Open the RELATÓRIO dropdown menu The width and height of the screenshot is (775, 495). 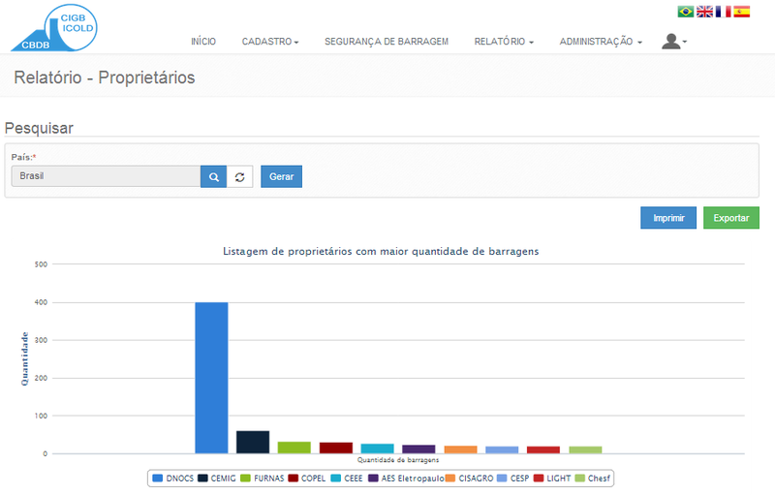(504, 42)
